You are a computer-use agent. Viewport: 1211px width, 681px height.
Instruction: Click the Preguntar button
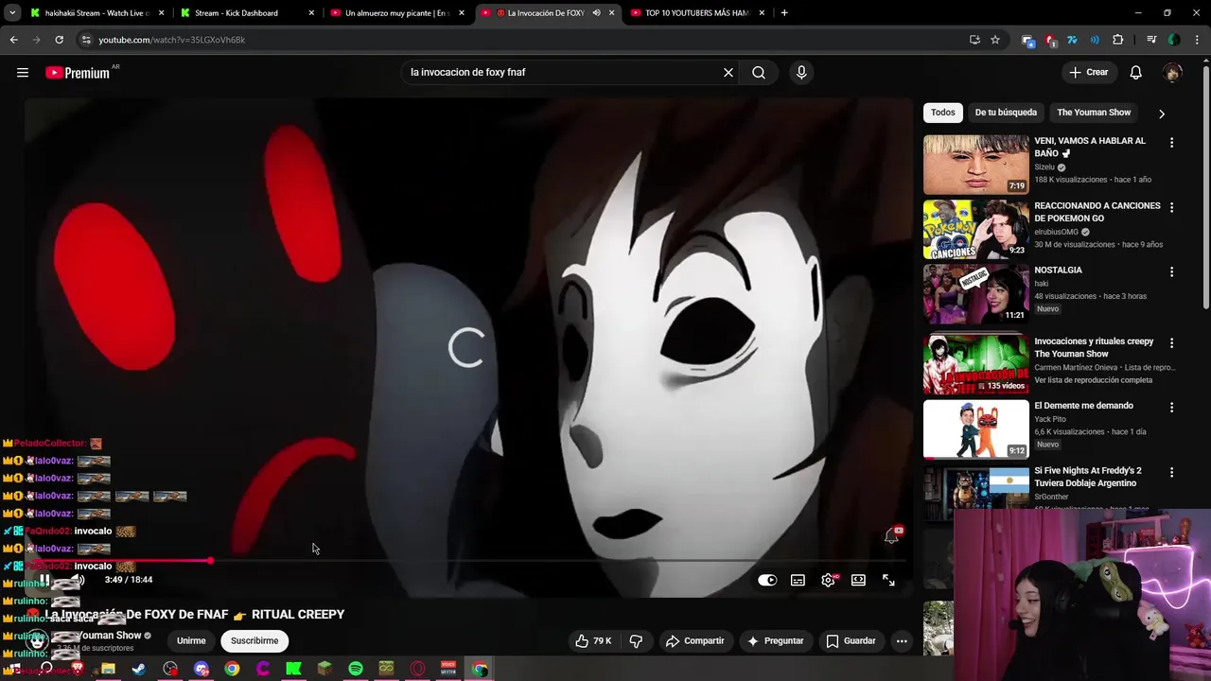point(776,640)
